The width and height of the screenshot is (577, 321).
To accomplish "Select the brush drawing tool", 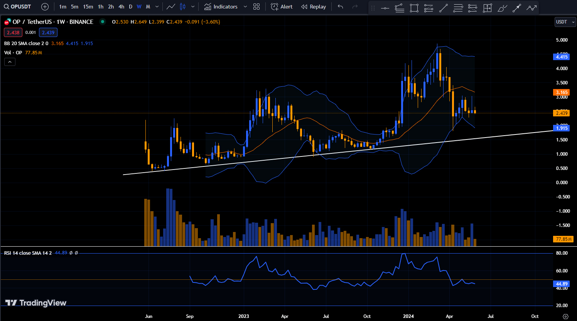I will (x=502, y=8).
